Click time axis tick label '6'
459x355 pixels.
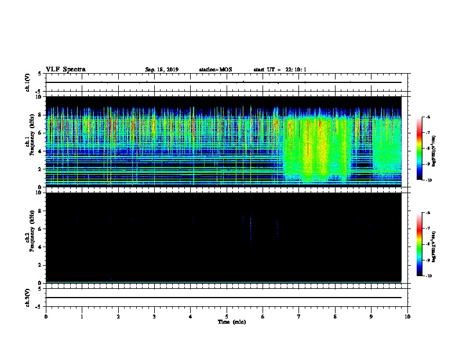[x=263, y=317]
